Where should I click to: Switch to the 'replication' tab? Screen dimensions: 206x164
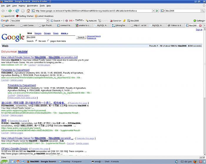(10, 25)
